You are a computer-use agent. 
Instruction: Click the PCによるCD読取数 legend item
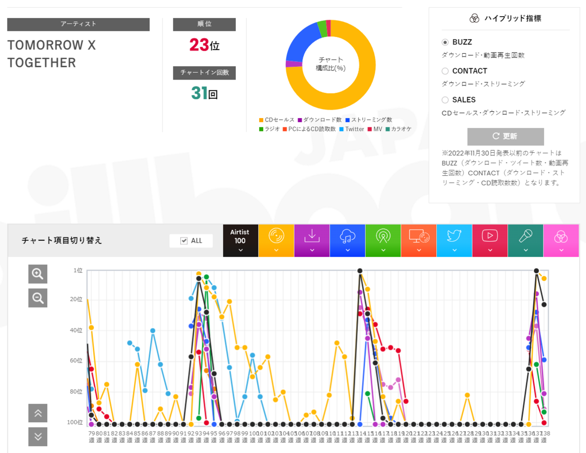[x=309, y=129]
